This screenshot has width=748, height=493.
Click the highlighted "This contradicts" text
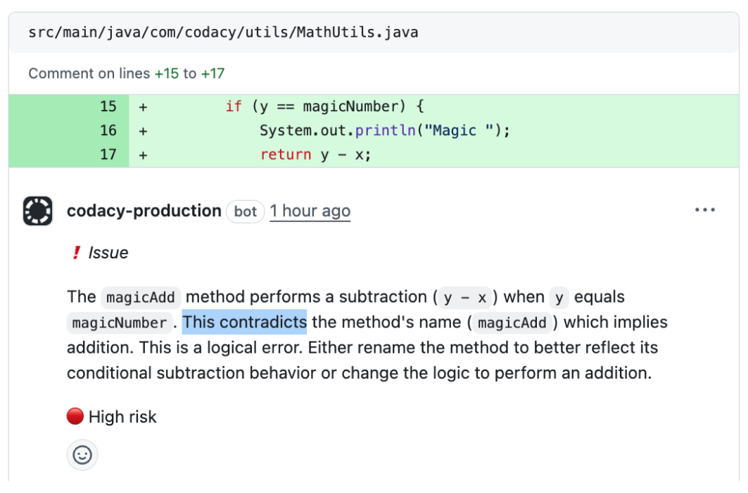pyautogui.click(x=244, y=323)
